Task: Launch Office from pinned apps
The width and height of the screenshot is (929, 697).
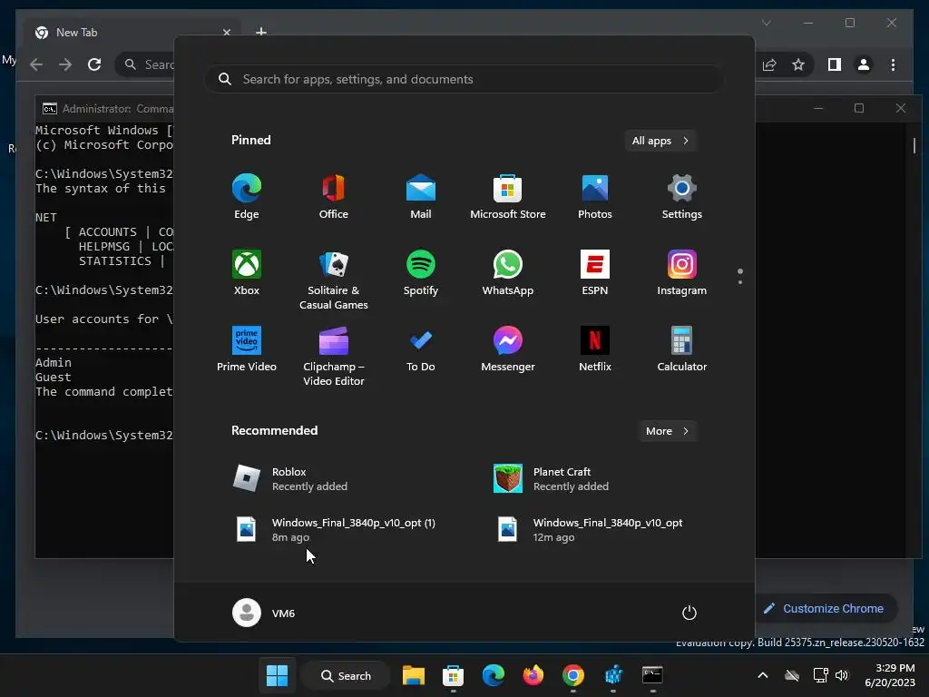Action: point(334,197)
